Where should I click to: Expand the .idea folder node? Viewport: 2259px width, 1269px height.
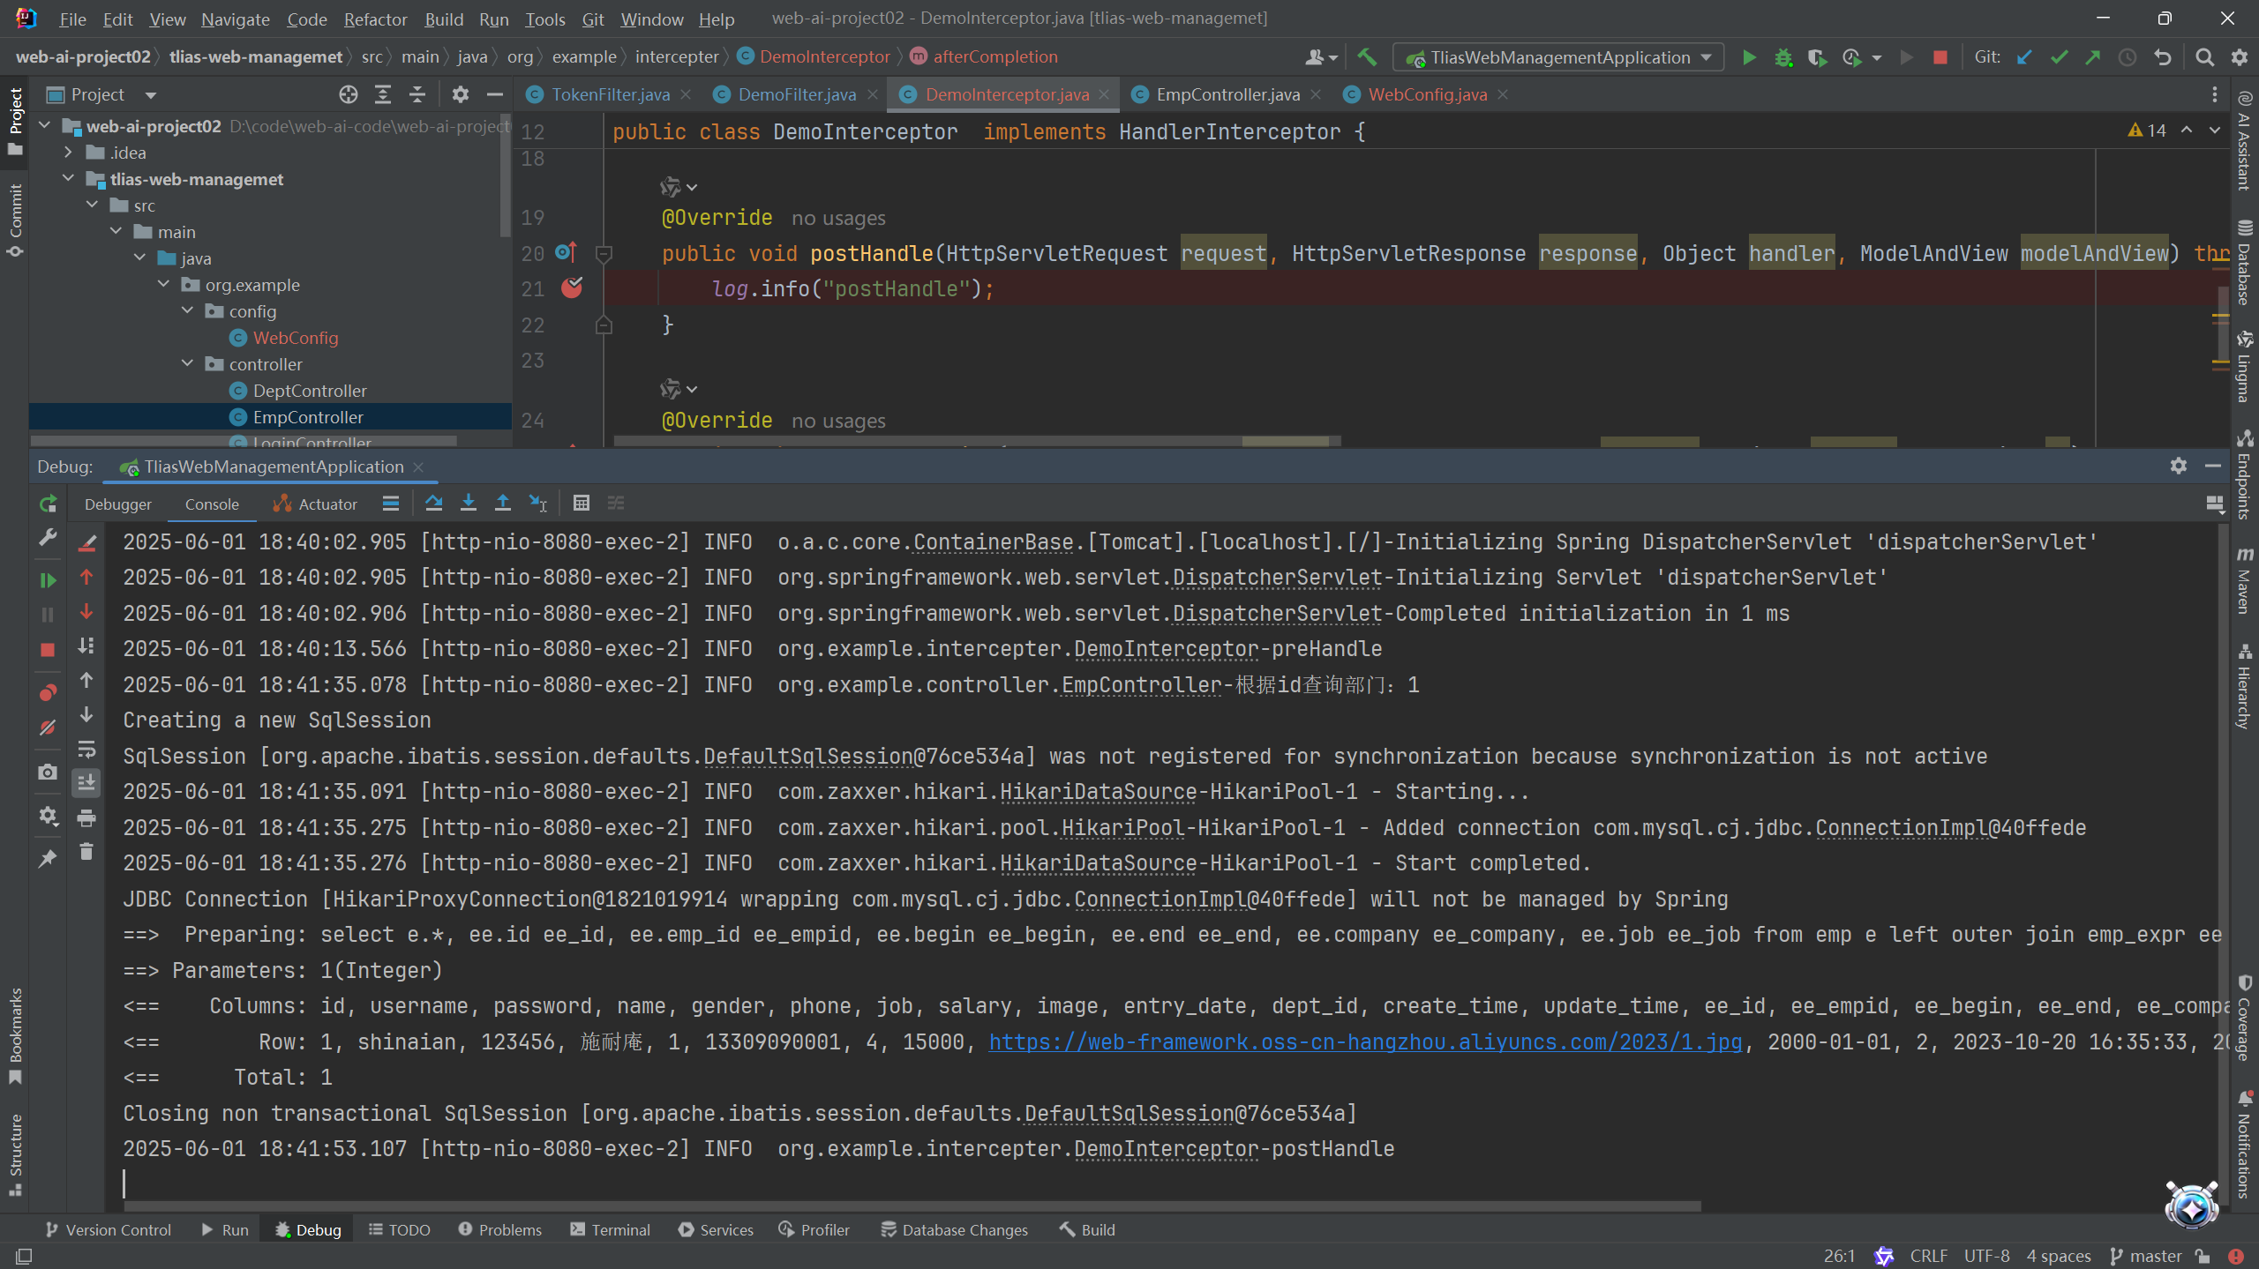[69, 153]
